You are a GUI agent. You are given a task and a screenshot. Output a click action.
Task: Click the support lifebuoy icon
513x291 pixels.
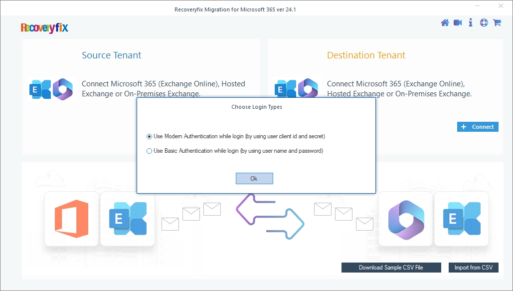[484, 22]
